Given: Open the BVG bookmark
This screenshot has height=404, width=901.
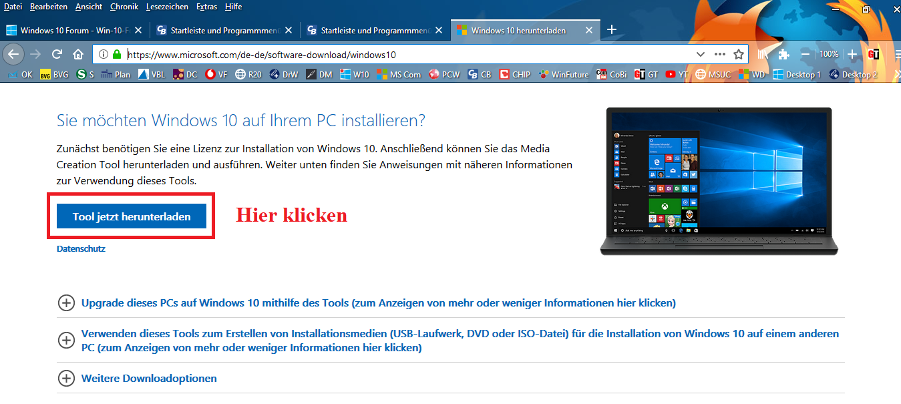Looking at the screenshot, I should 54,75.
